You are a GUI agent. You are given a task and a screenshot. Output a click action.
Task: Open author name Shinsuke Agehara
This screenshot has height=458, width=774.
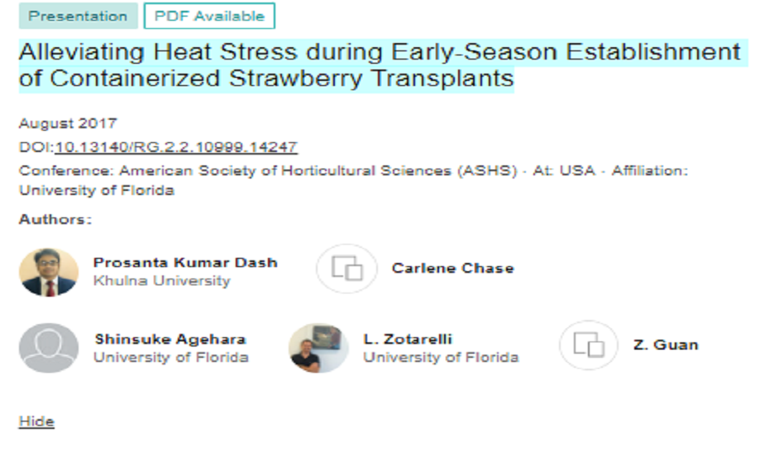click(170, 339)
